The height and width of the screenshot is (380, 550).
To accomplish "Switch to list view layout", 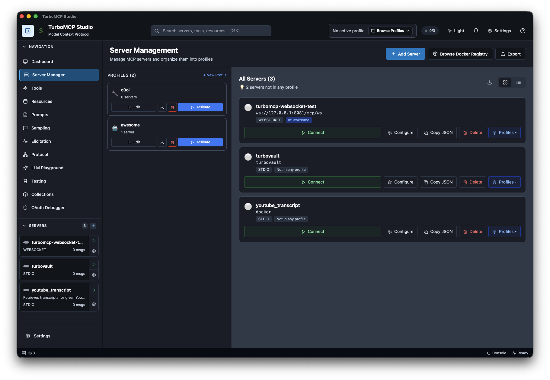I will click(519, 82).
